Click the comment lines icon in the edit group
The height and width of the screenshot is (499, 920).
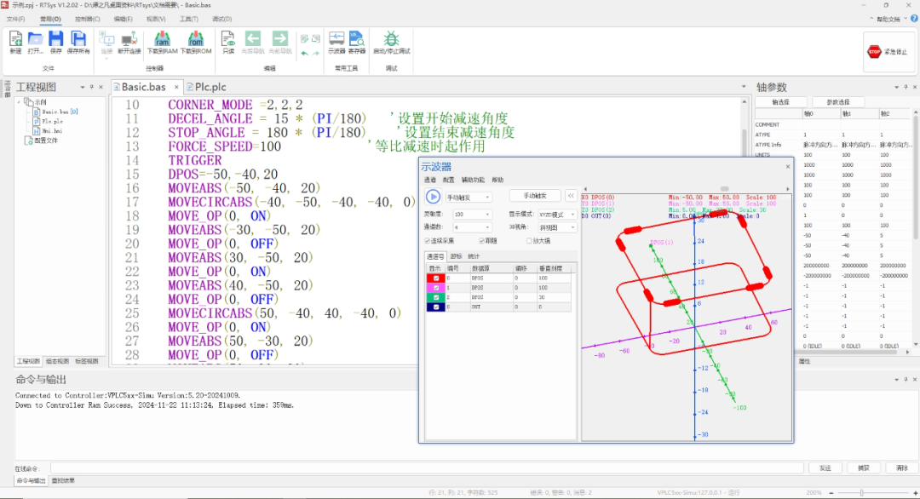304,38
